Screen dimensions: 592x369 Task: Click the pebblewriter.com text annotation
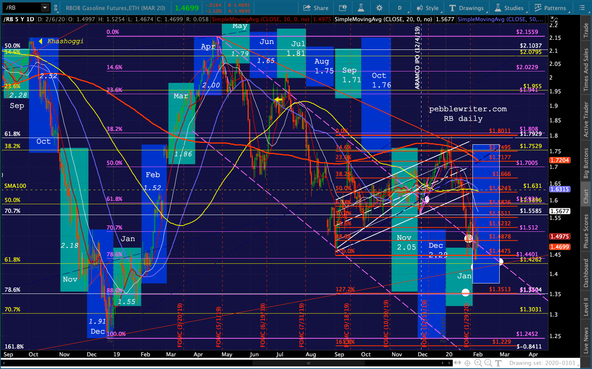pyautogui.click(x=468, y=109)
